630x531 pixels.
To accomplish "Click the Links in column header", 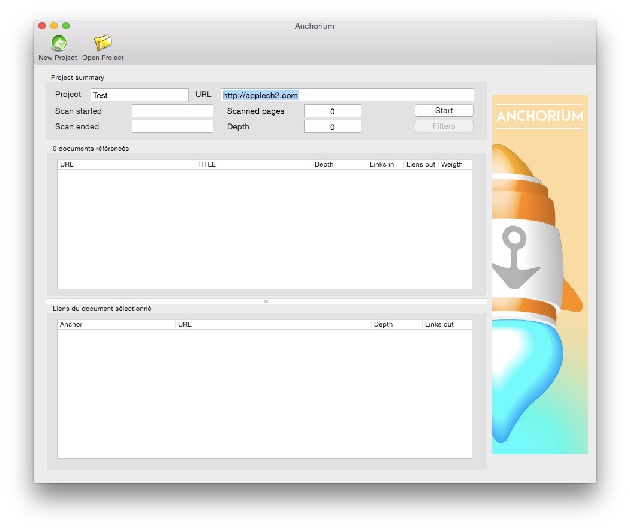I will (385, 164).
